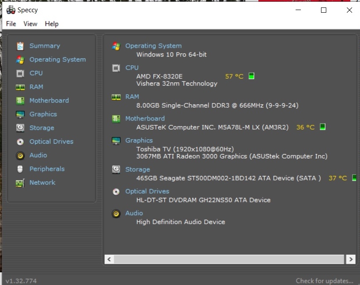Click the Optical Drives disc icon in summary panel
Viewport: 360px width, 285px height.
tap(116, 192)
